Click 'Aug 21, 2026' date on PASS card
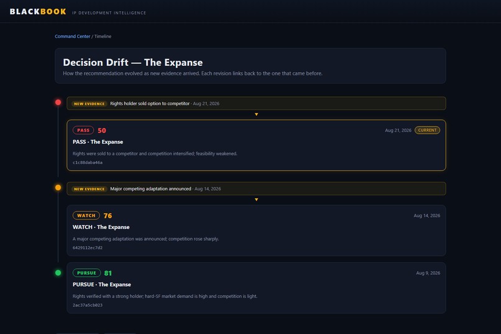The image size is (501, 334). point(398,131)
